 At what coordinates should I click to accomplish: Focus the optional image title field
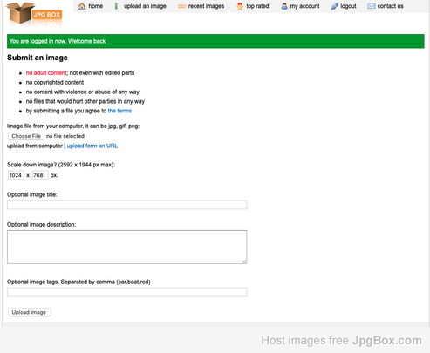[127, 205]
